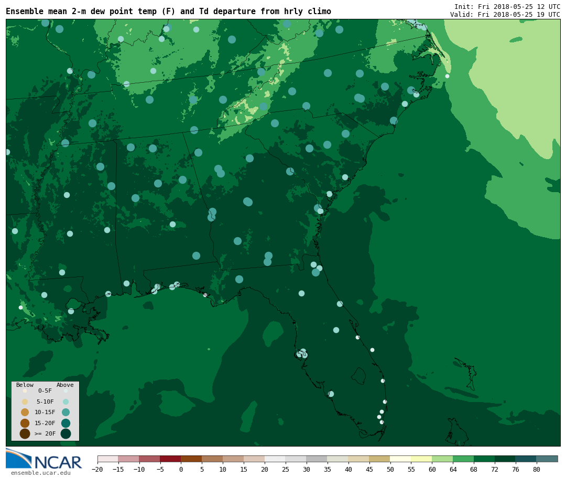566x479 pixels.
Task: Click the colorbar tick label '-20'
Action: pyautogui.click(x=97, y=469)
